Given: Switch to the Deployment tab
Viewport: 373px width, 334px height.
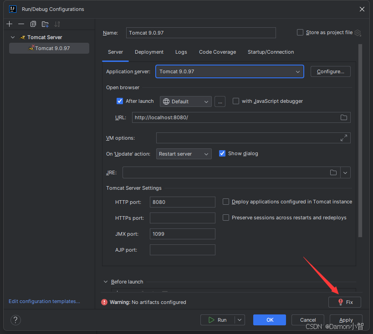Looking at the screenshot, I should click(149, 52).
